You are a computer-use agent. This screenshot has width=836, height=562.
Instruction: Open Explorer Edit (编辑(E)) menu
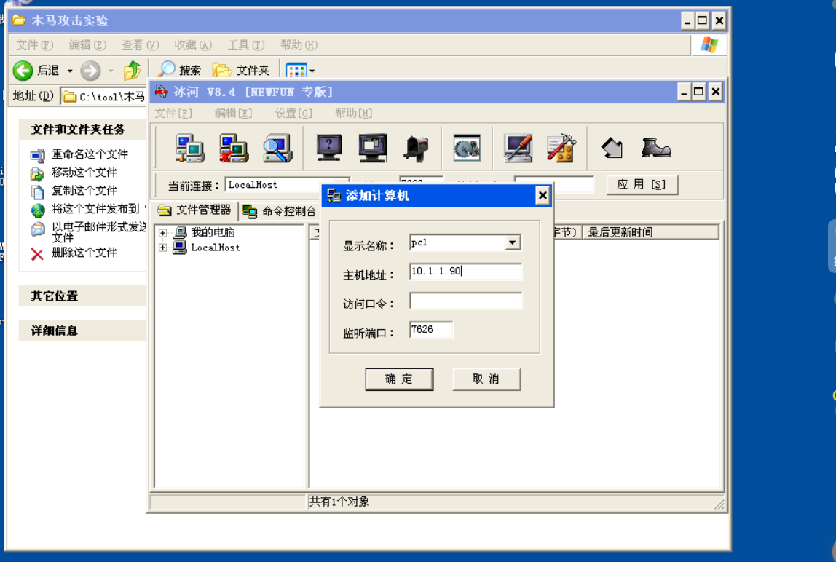87,45
